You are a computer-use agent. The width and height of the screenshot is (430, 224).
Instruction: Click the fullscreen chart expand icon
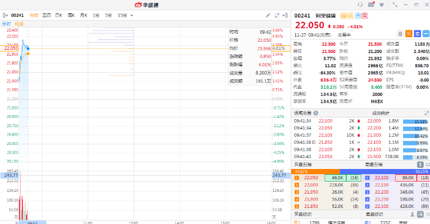point(277,15)
